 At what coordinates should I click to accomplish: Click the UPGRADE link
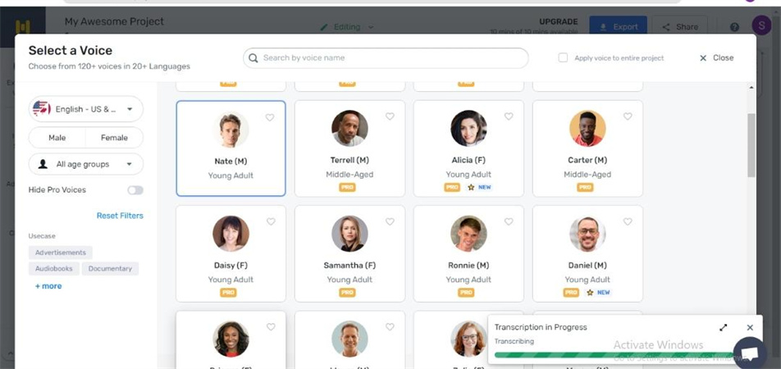pos(559,22)
